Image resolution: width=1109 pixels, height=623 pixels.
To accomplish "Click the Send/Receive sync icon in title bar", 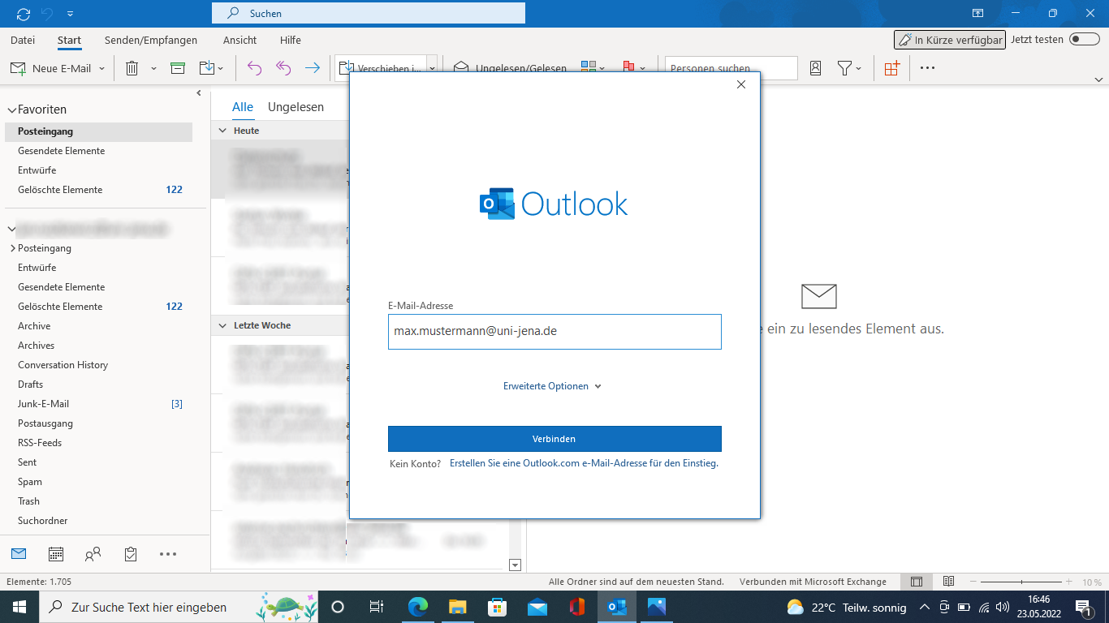I will (24, 14).
